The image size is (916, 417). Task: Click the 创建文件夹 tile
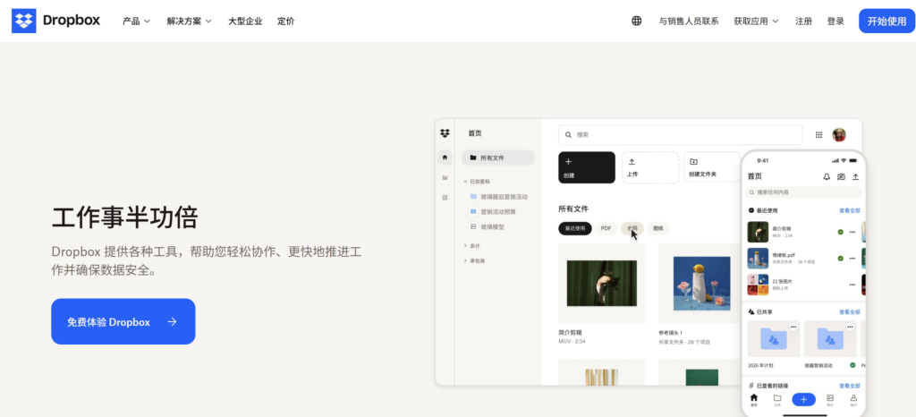pyautogui.click(x=712, y=167)
